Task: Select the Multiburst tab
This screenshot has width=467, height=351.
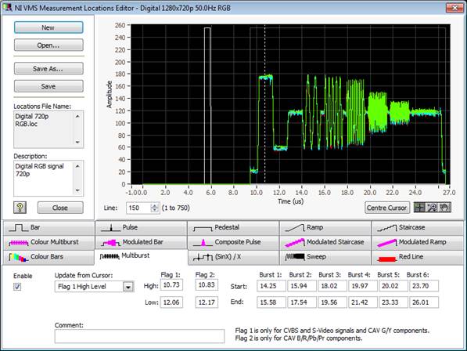Action: coord(141,256)
